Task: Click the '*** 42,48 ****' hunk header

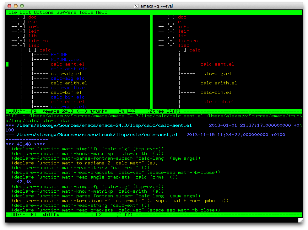Action: click(x=25, y=144)
